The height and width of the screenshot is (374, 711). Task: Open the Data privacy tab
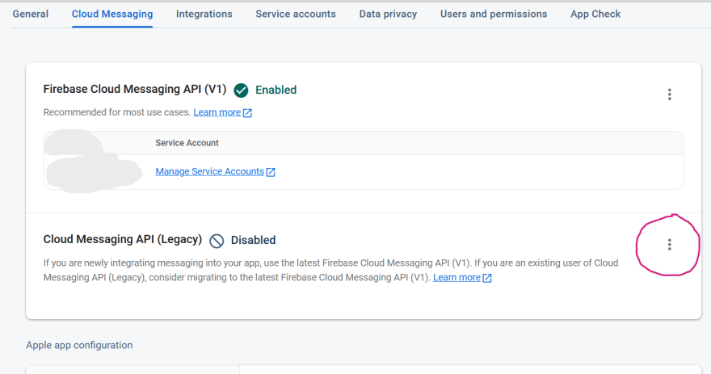pos(388,14)
